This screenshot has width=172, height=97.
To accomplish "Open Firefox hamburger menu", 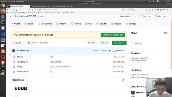I will [x=170, y=10].
